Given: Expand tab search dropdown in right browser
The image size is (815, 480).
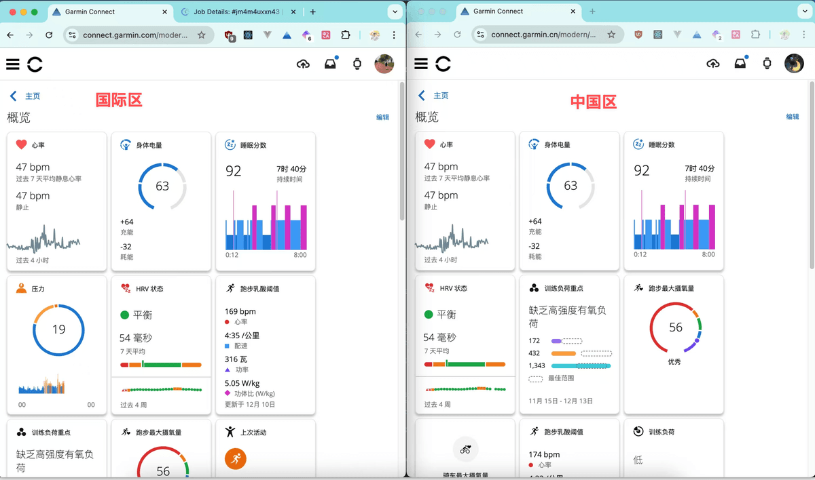Looking at the screenshot, I should click(x=803, y=12).
